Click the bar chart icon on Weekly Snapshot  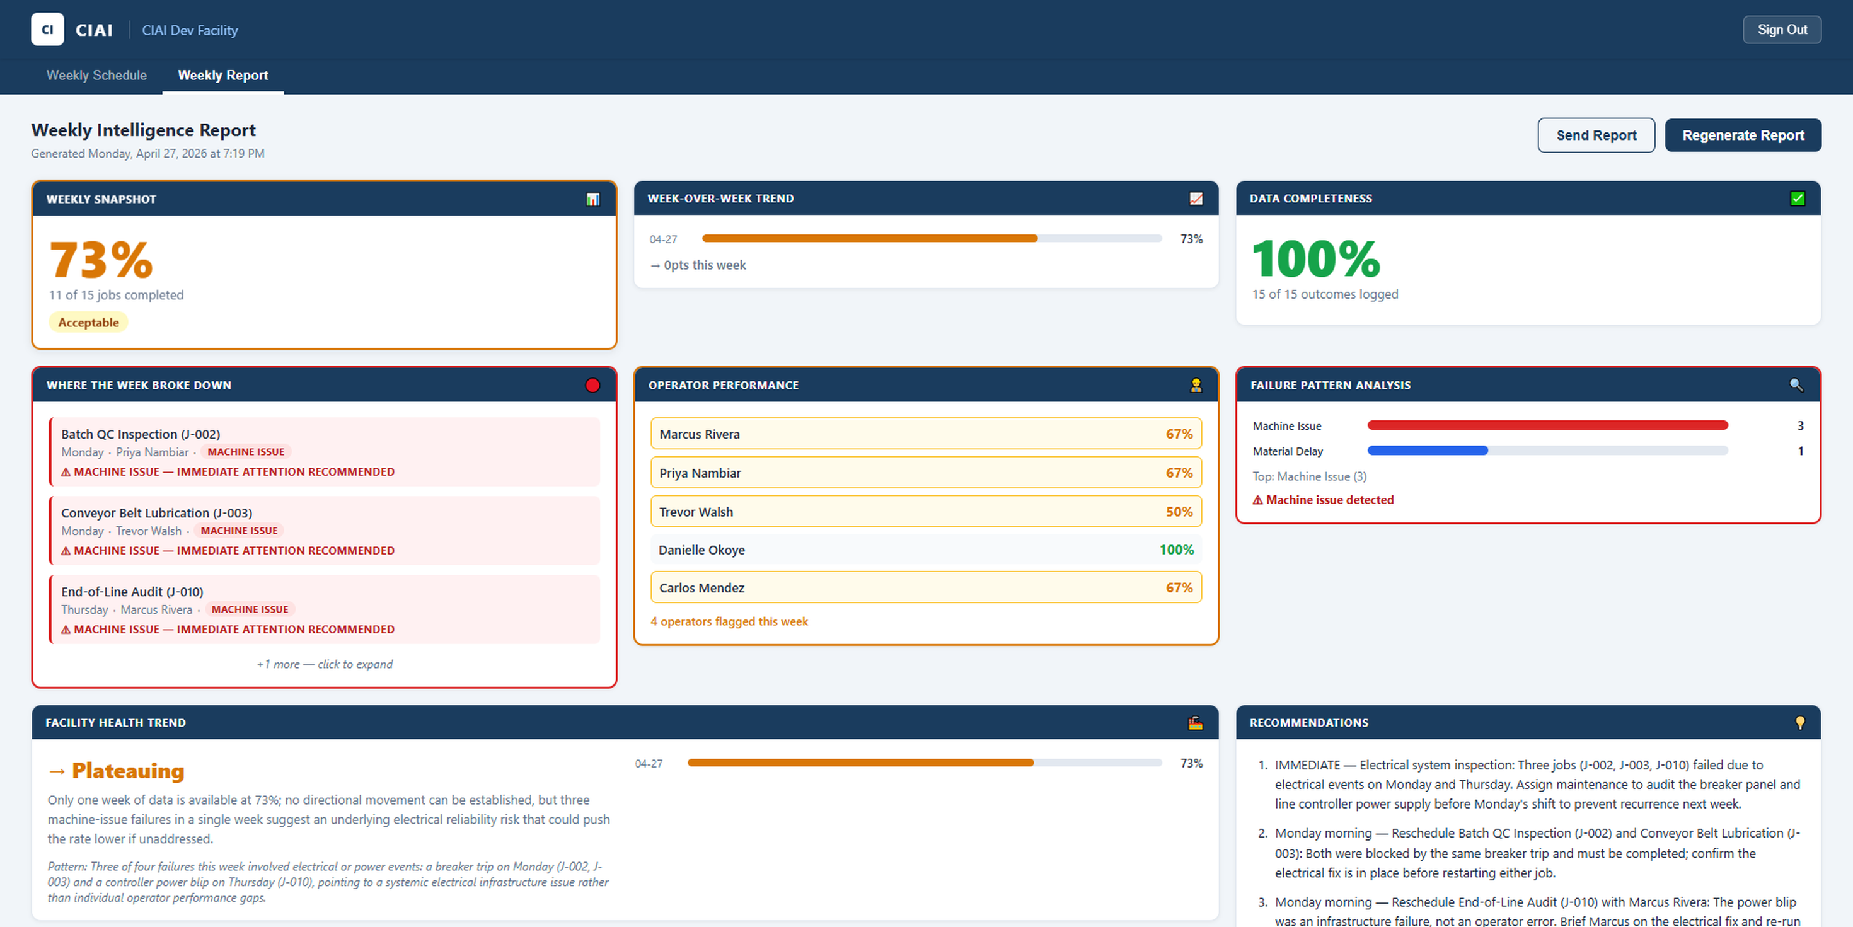pyautogui.click(x=592, y=199)
